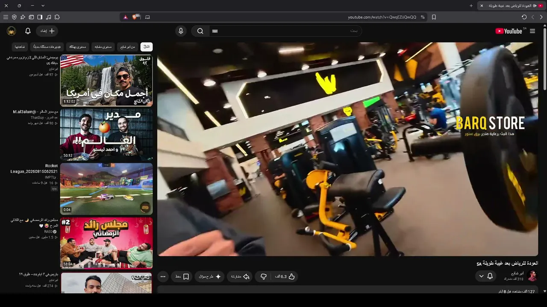Reload the page
This screenshot has height=307, width=547.
524,17
